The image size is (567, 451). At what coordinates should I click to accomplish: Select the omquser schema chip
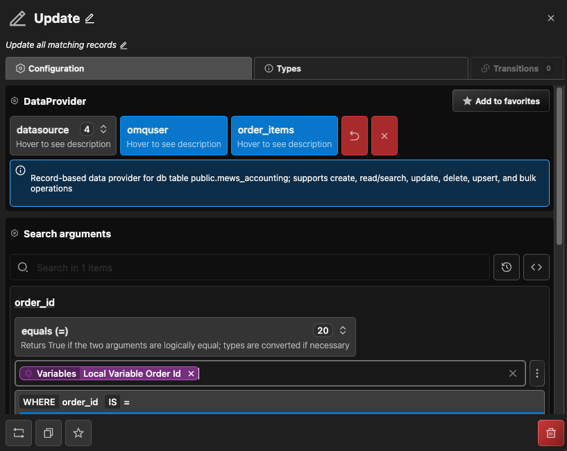(x=174, y=135)
